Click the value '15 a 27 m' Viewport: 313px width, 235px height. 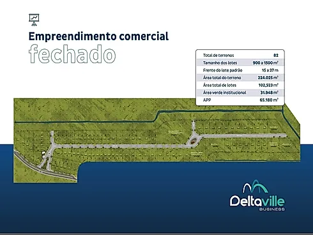point(270,70)
